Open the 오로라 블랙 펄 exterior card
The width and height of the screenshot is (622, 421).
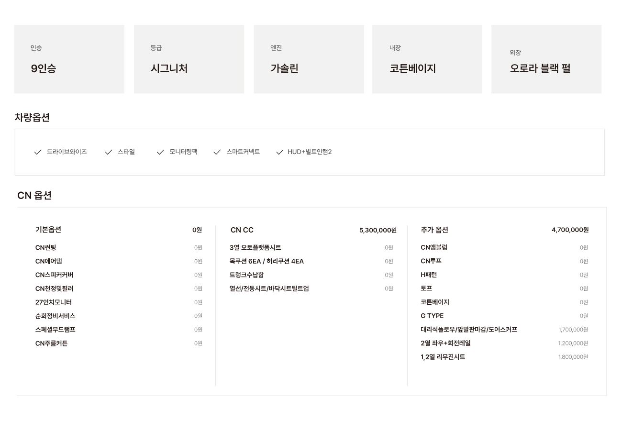point(546,59)
